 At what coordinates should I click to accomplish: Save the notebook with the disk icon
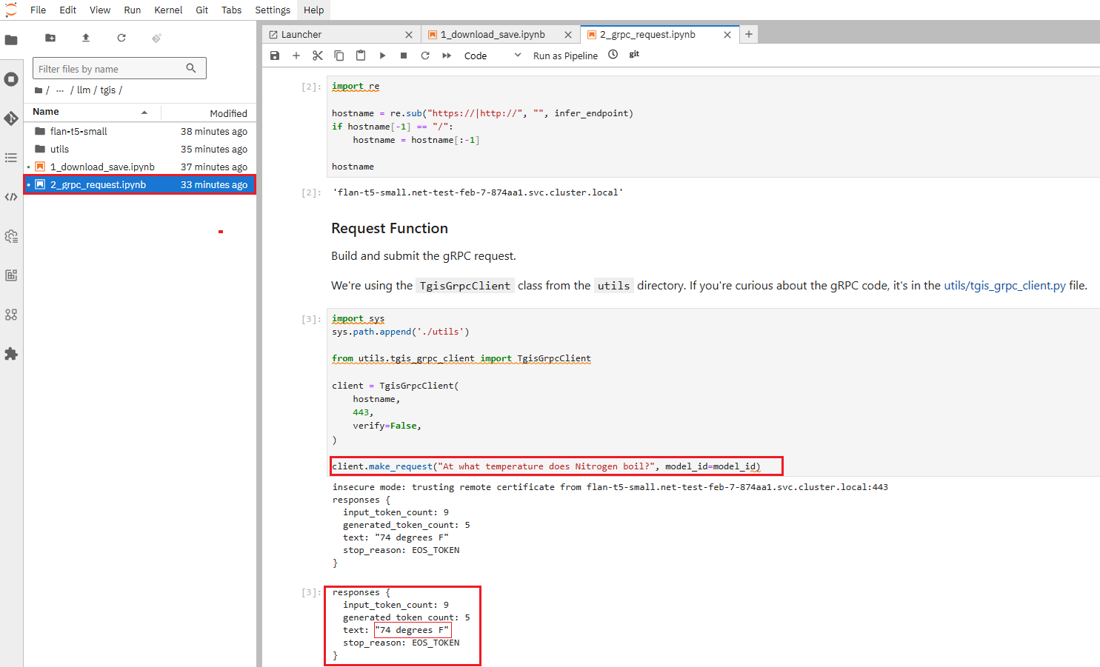[275, 56]
